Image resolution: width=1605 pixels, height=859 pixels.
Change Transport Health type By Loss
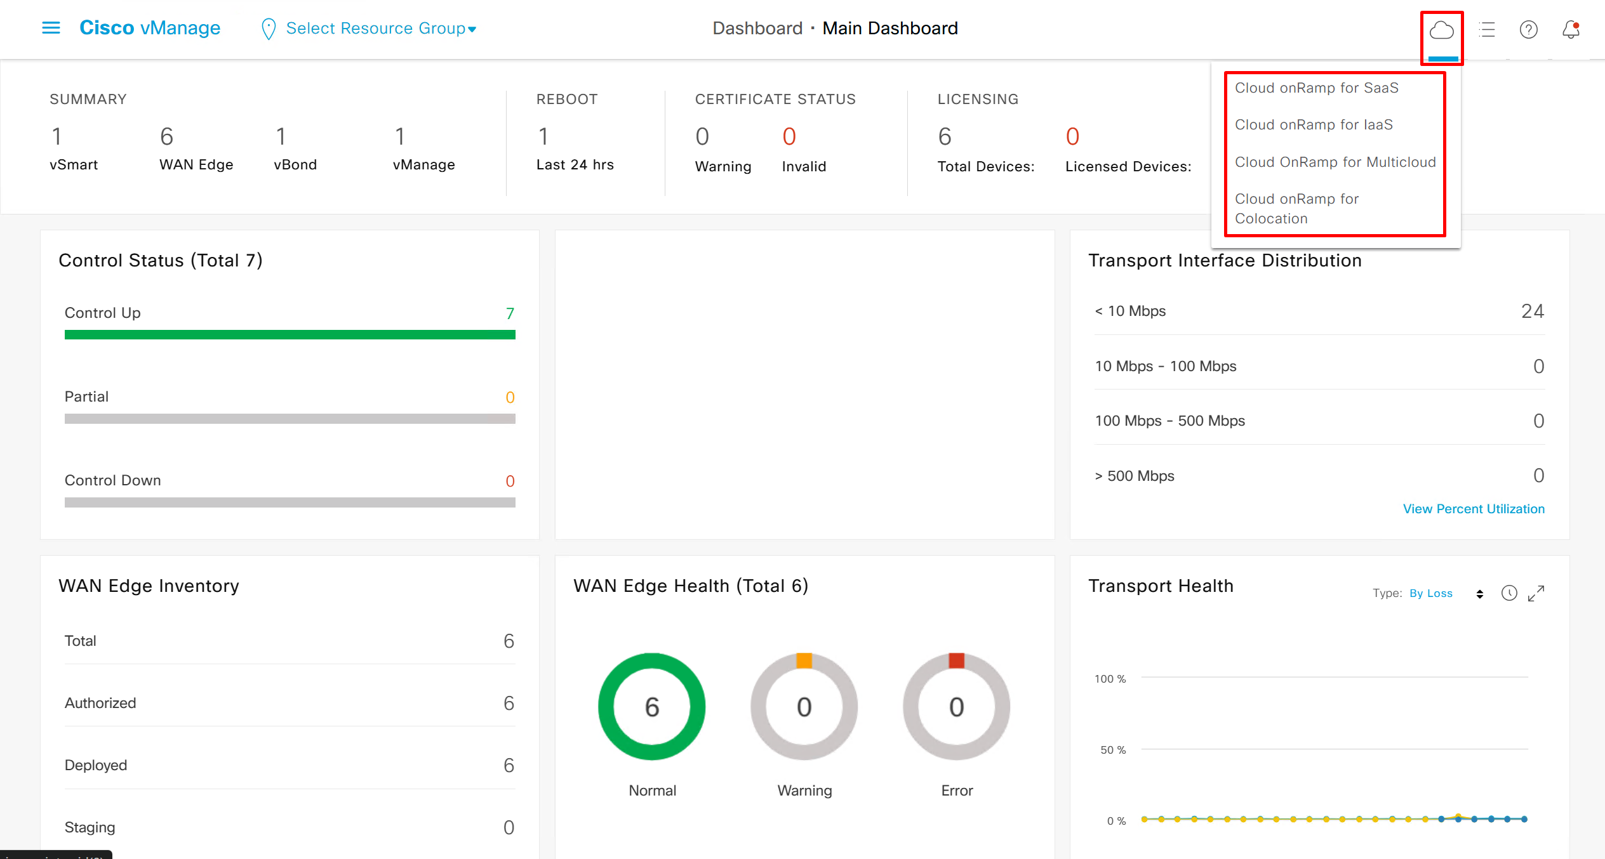[x=1430, y=593]
